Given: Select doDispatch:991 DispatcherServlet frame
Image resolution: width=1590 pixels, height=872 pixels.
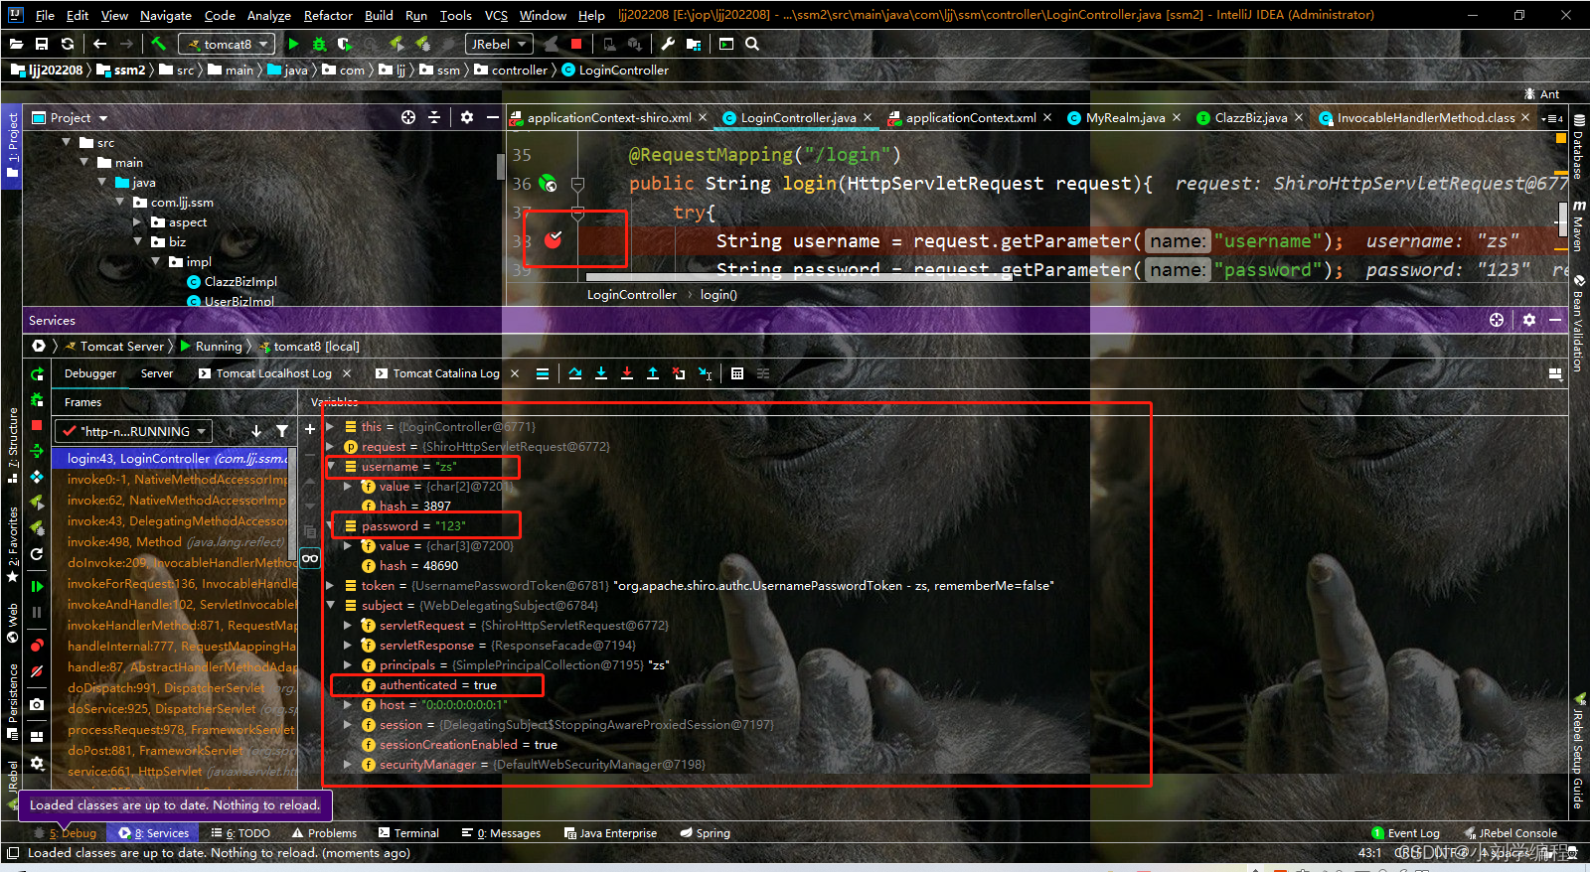Looking at the screenshot, I should [175, 687].
